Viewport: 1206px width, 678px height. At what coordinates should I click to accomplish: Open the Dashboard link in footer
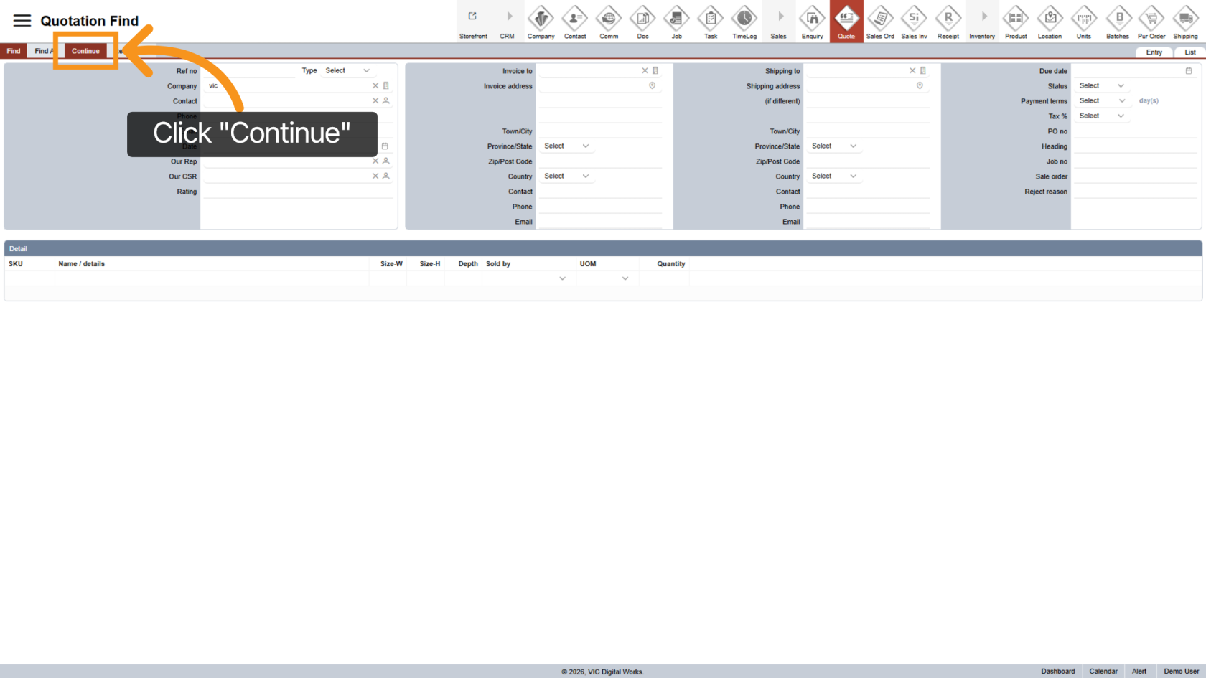1057,672
